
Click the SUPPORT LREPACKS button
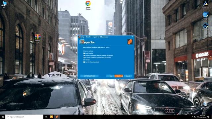pos(89,76)
